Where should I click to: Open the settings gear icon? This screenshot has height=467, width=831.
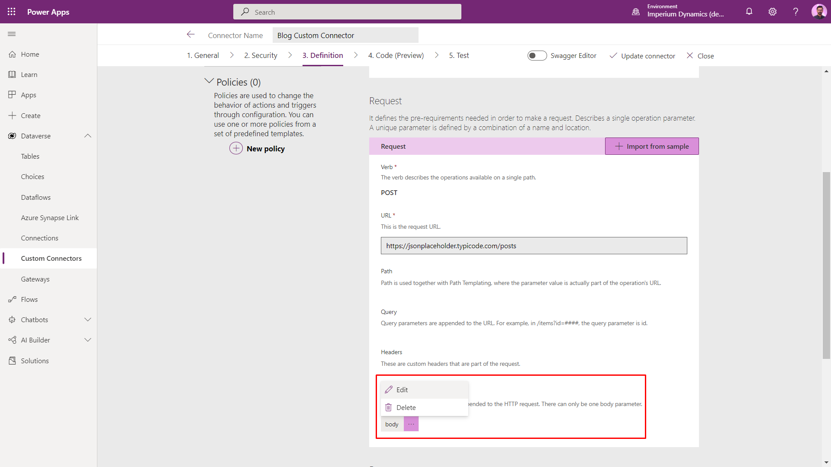point(773,12)
